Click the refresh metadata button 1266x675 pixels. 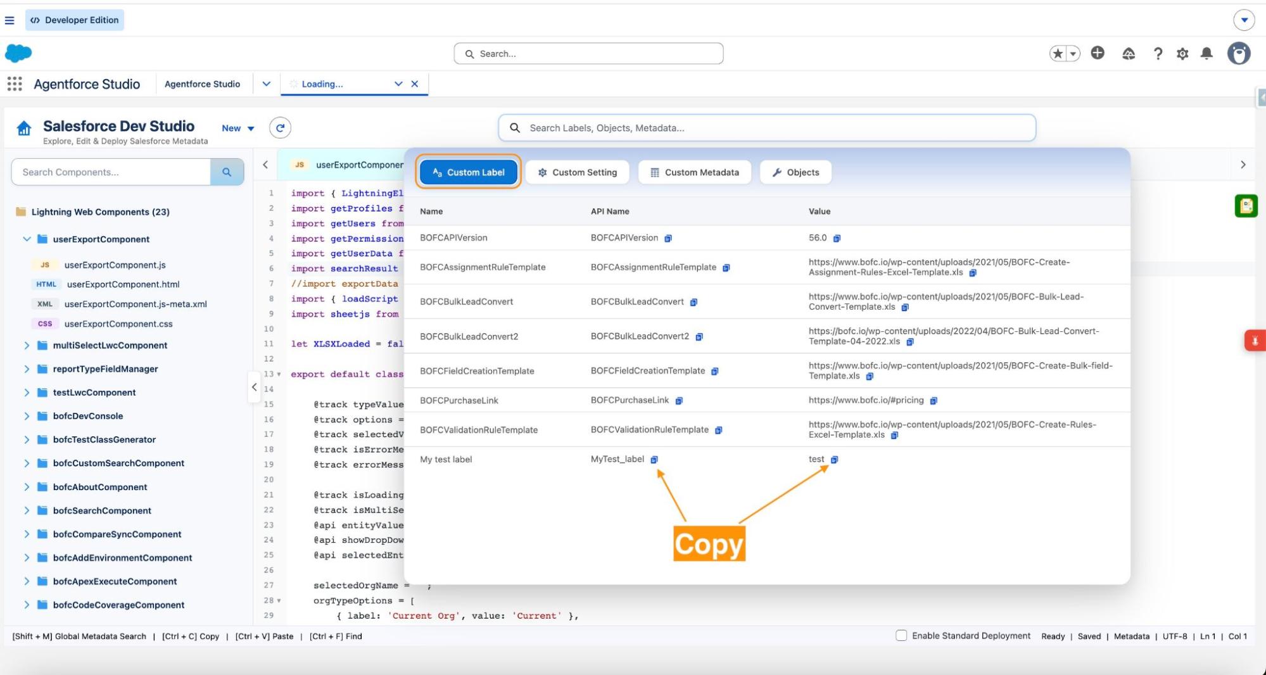(x=280, y=128)
